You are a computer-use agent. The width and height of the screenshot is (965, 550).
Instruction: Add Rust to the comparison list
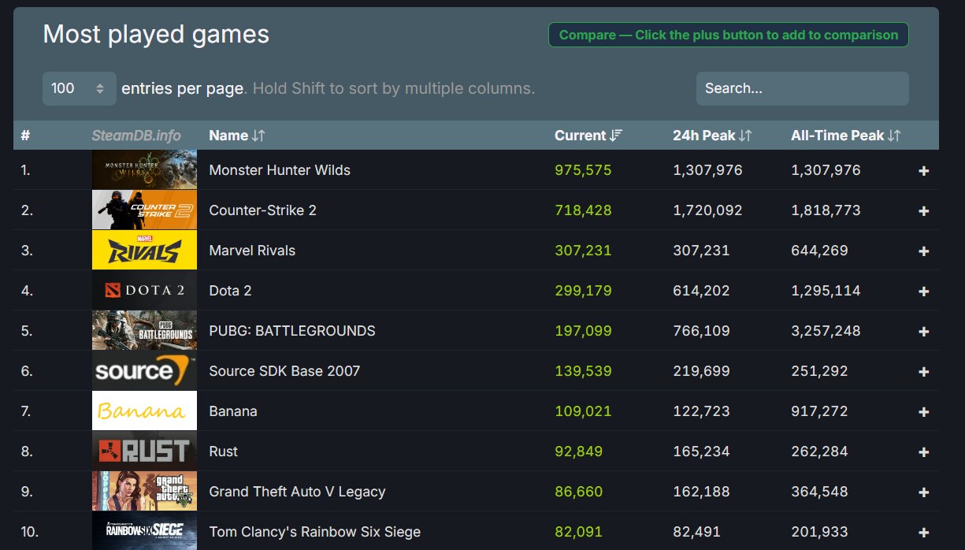click(924, 452)
